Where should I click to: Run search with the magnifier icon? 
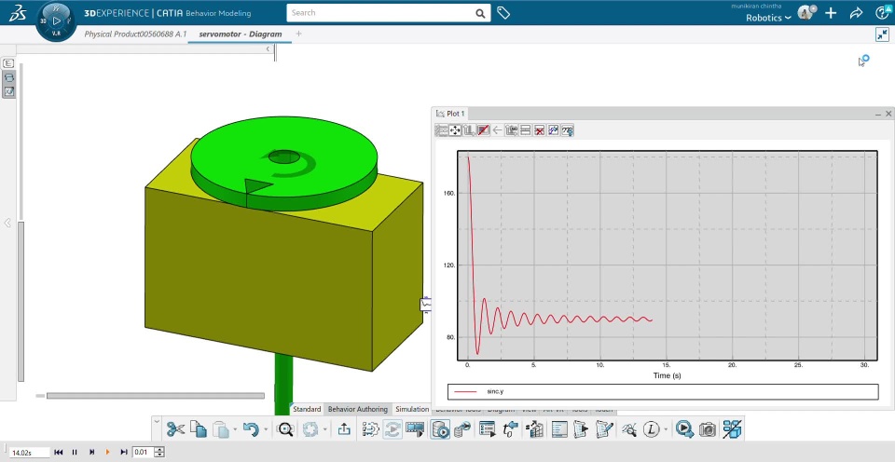click(x=481, y=13)
